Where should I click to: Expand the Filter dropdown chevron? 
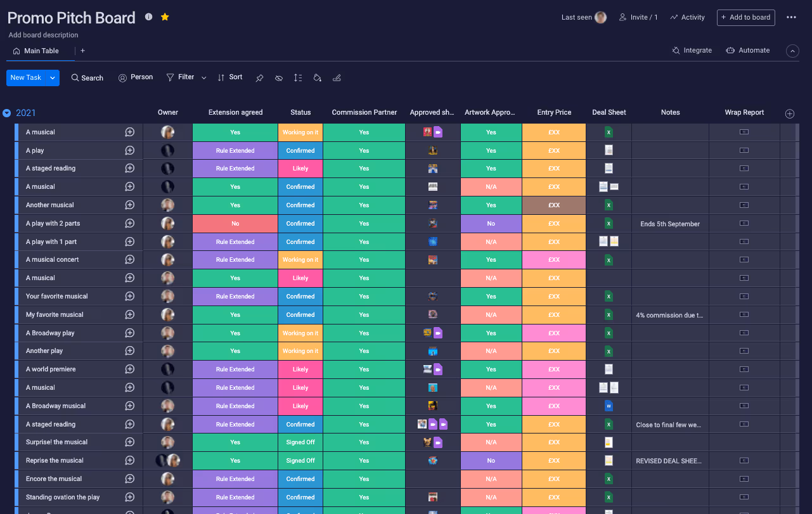[203, 77]
